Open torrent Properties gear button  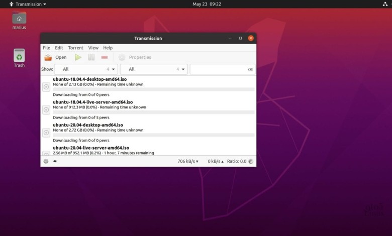(122, 57)
